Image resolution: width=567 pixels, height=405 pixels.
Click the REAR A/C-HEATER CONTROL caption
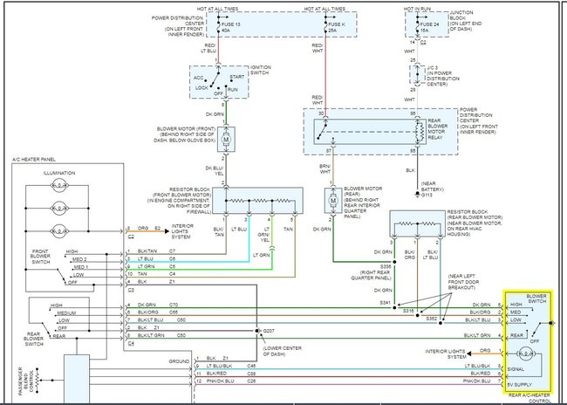point(529,399)
